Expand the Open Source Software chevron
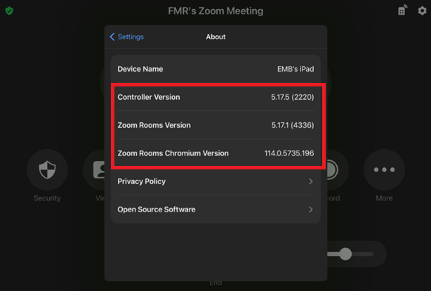The width and height of the screenshot is (431, 291). click(310, 209)
